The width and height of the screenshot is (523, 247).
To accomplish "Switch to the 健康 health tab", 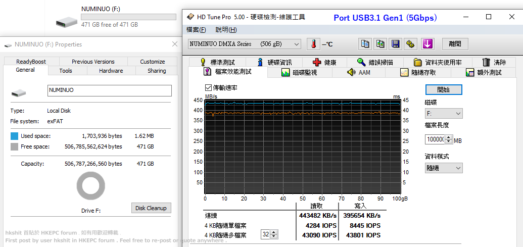I will pyautogui.click(x=325, y=62).
